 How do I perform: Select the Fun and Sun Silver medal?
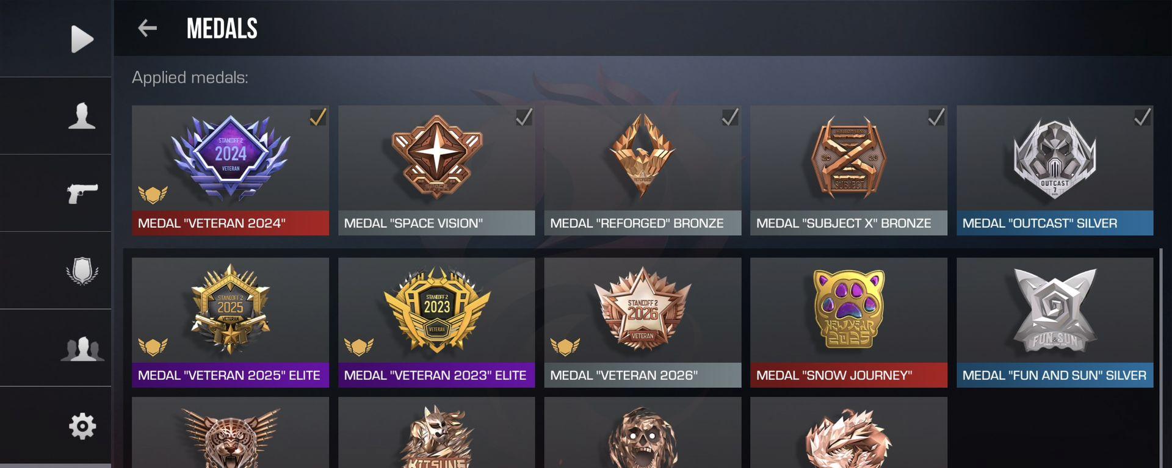pos(1055,322)
